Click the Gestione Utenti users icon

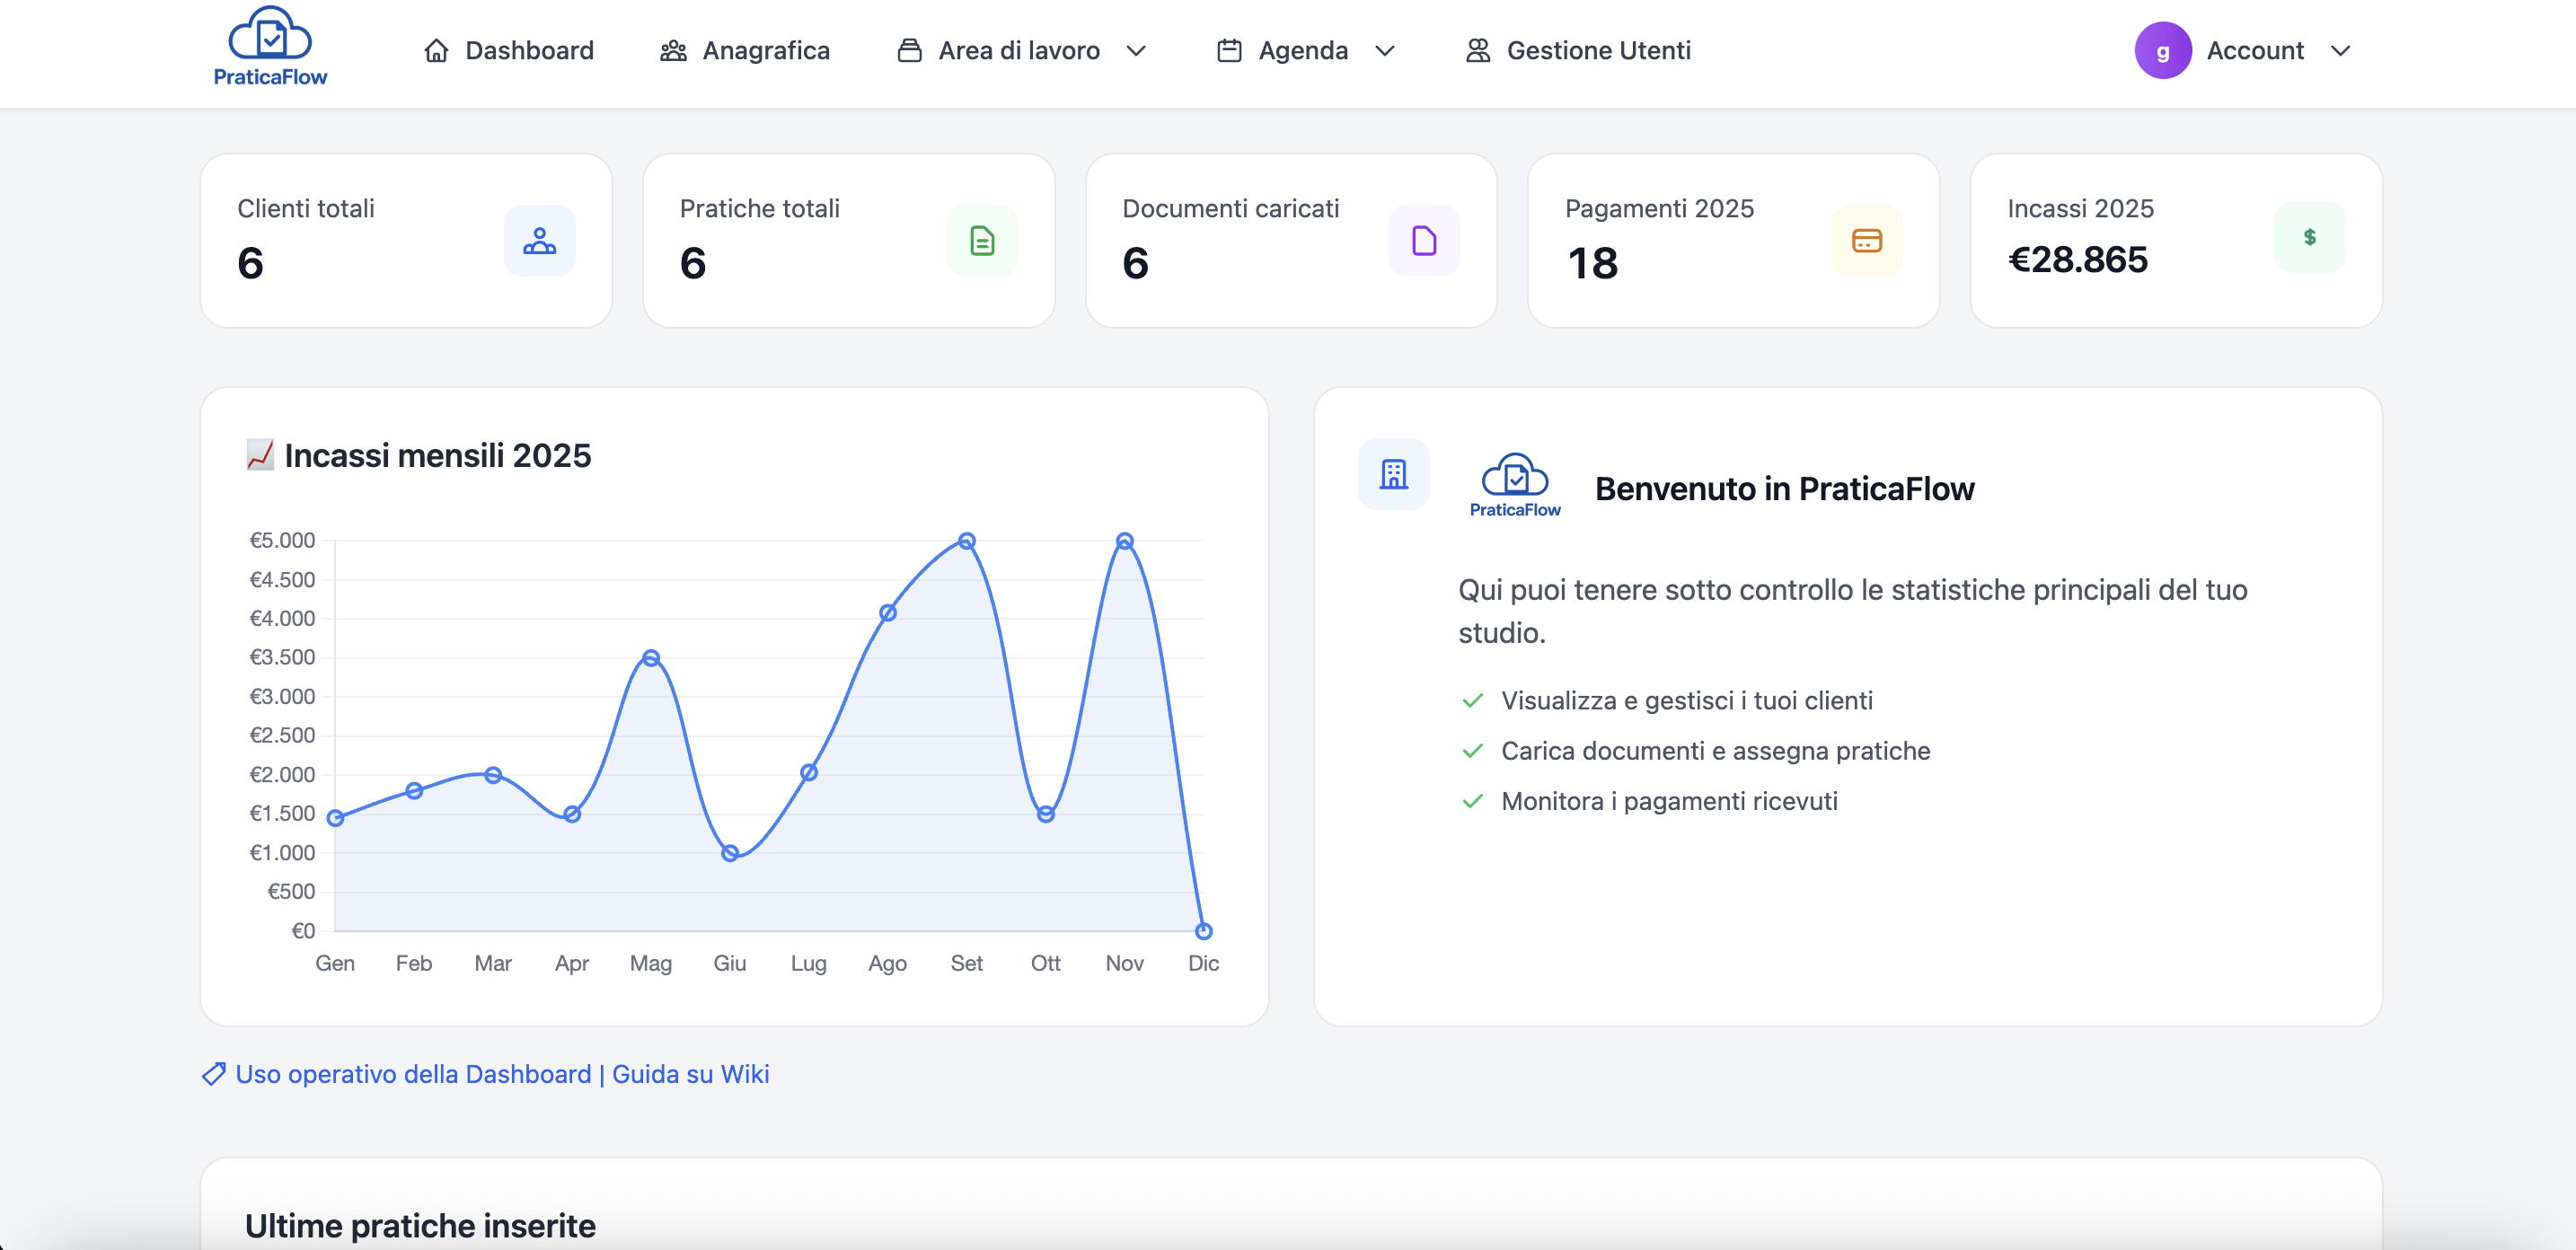tap(1477, 51)
